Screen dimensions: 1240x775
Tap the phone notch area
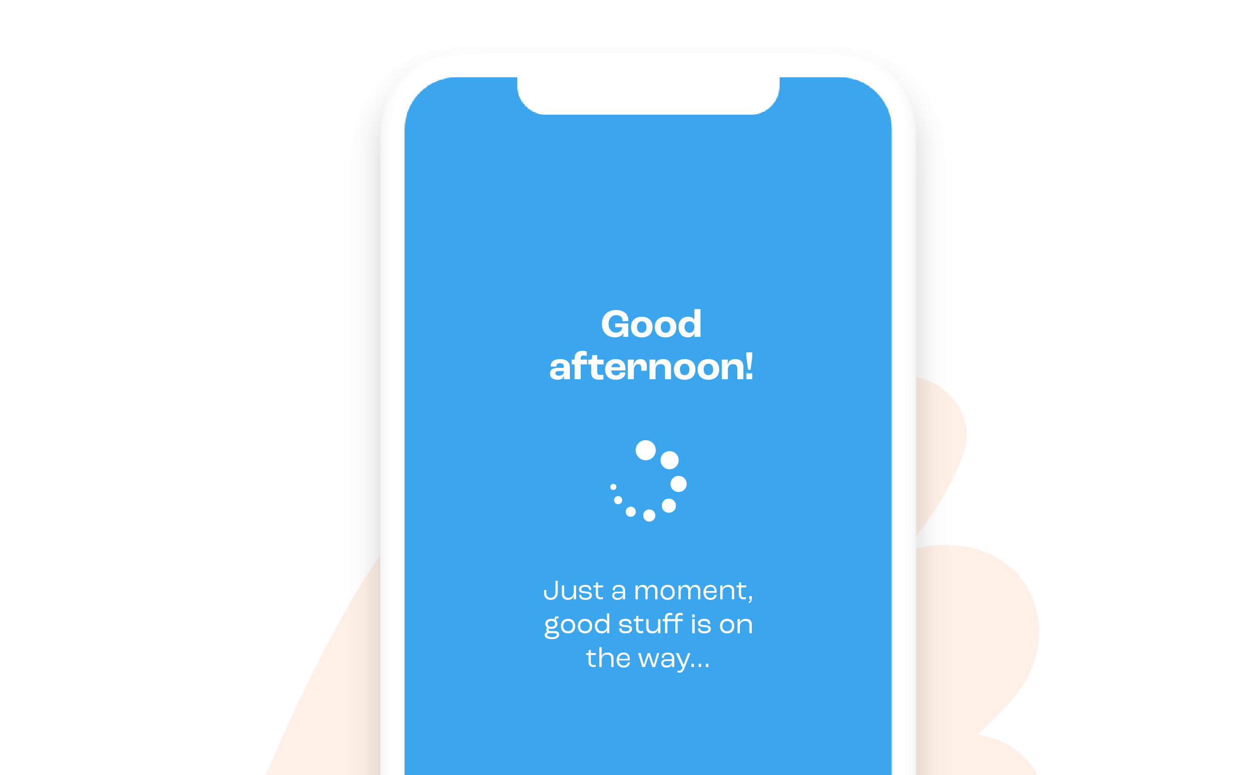[621, 89]
